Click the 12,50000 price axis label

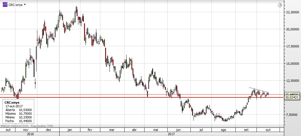pos(292,81)
